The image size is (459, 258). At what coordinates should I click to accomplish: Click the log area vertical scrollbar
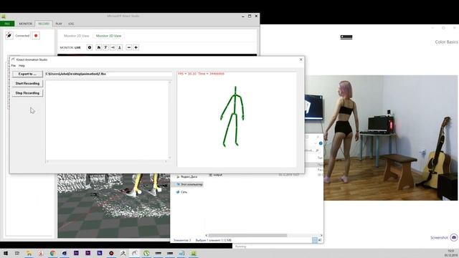coord(169,120)
